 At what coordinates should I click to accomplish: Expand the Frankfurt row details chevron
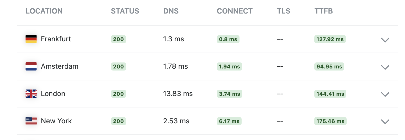pyautogui.click(x=385, y=40)
